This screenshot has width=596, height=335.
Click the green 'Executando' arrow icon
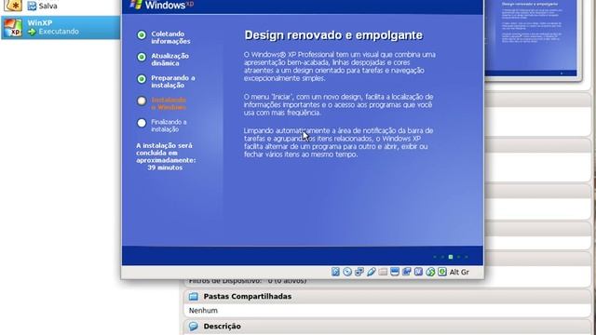(33, 32)
